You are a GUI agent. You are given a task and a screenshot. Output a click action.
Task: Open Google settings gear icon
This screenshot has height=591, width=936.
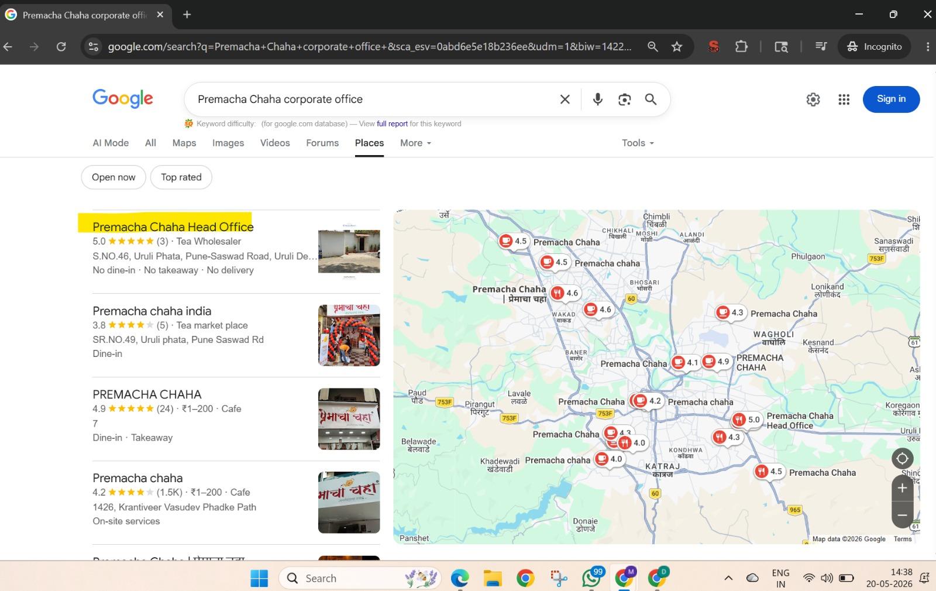[x=813, y=99]
